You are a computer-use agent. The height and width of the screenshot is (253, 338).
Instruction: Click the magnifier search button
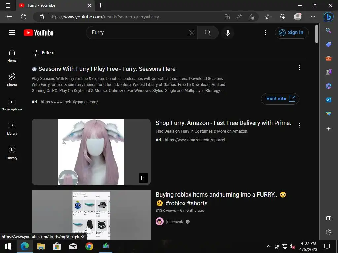[x=208, y=33]
